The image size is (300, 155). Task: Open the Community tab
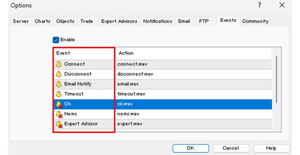coord(255,21)
